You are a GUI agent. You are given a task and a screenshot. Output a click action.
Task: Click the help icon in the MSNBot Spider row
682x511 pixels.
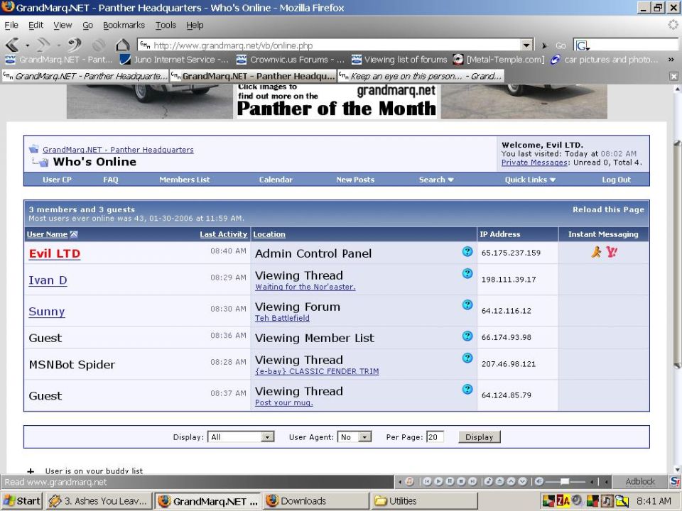[467, 358]
